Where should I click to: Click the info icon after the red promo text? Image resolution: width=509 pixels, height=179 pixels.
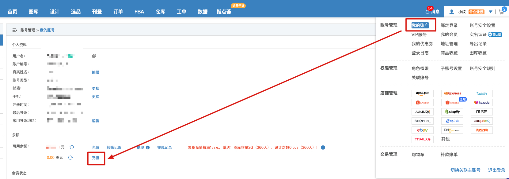click(323, 148)
